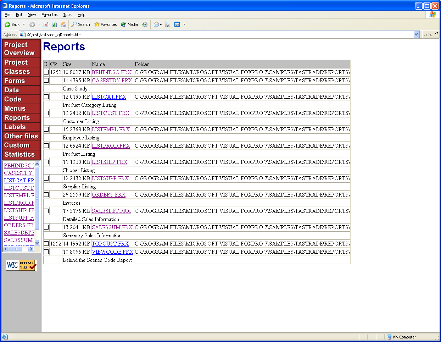Enable the checkbox for VIEWCODE.FRX row

pyautogui.click(x=46, y=252)
